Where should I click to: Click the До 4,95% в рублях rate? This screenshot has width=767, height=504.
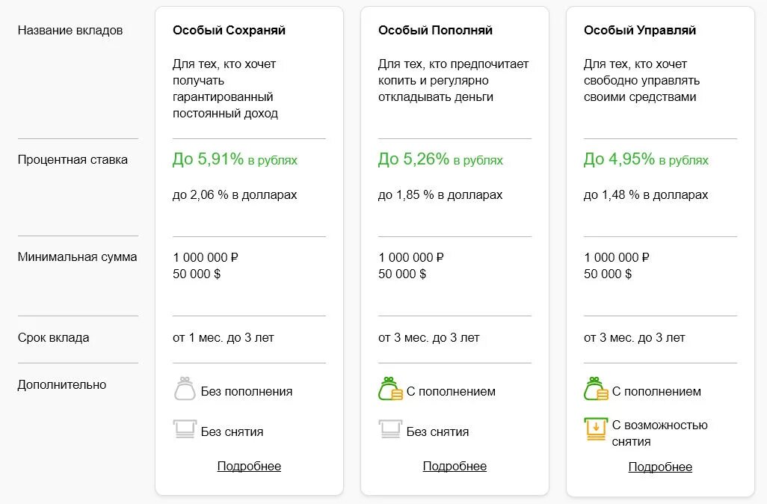coord(646,159)
